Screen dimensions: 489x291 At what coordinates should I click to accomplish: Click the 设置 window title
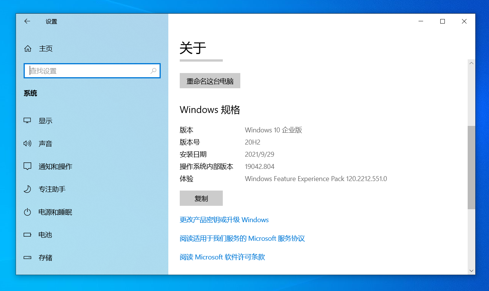pyautogui.click(x=51, y=22)
